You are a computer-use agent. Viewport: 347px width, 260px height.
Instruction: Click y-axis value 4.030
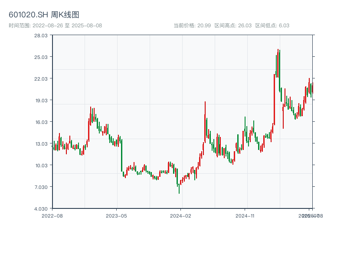41,209
